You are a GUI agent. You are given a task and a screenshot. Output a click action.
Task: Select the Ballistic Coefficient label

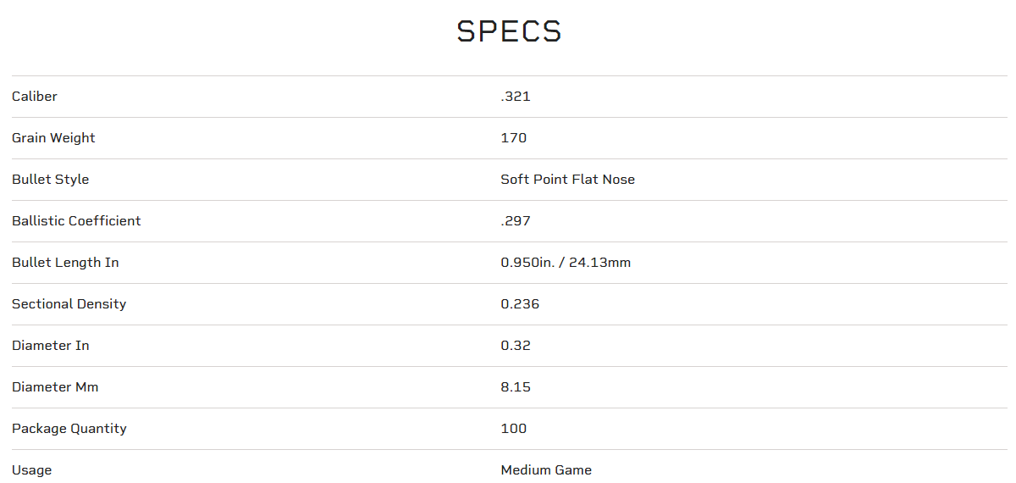pos(76,221)
